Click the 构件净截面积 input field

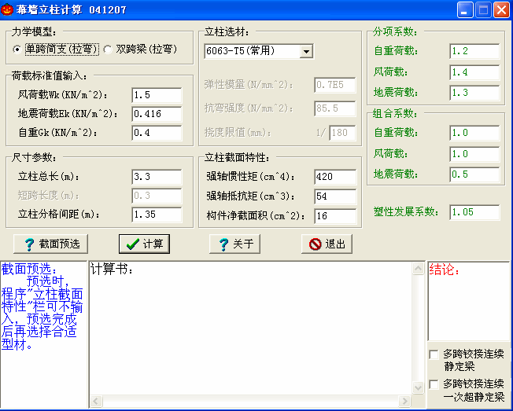(335, 216)
